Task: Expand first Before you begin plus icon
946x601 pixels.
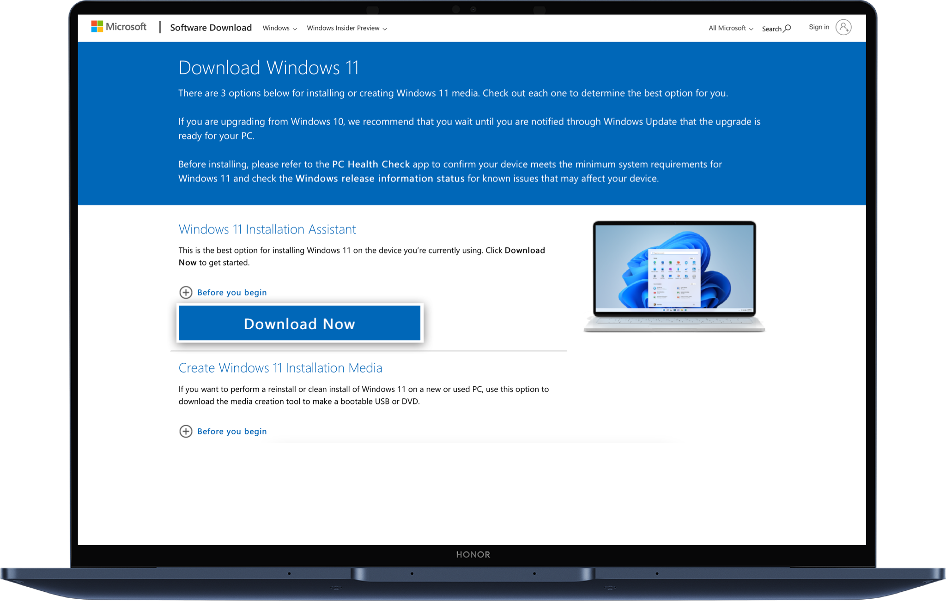Action: [x=186, y=292]
